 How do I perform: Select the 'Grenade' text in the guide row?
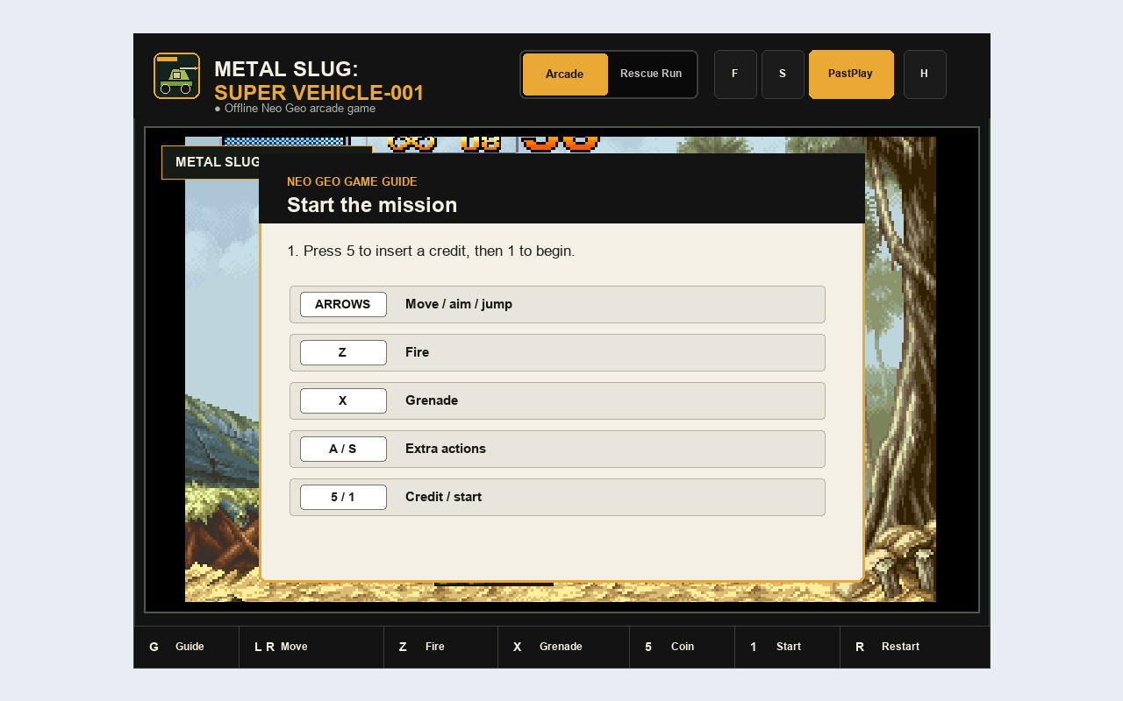pos(432,400)
